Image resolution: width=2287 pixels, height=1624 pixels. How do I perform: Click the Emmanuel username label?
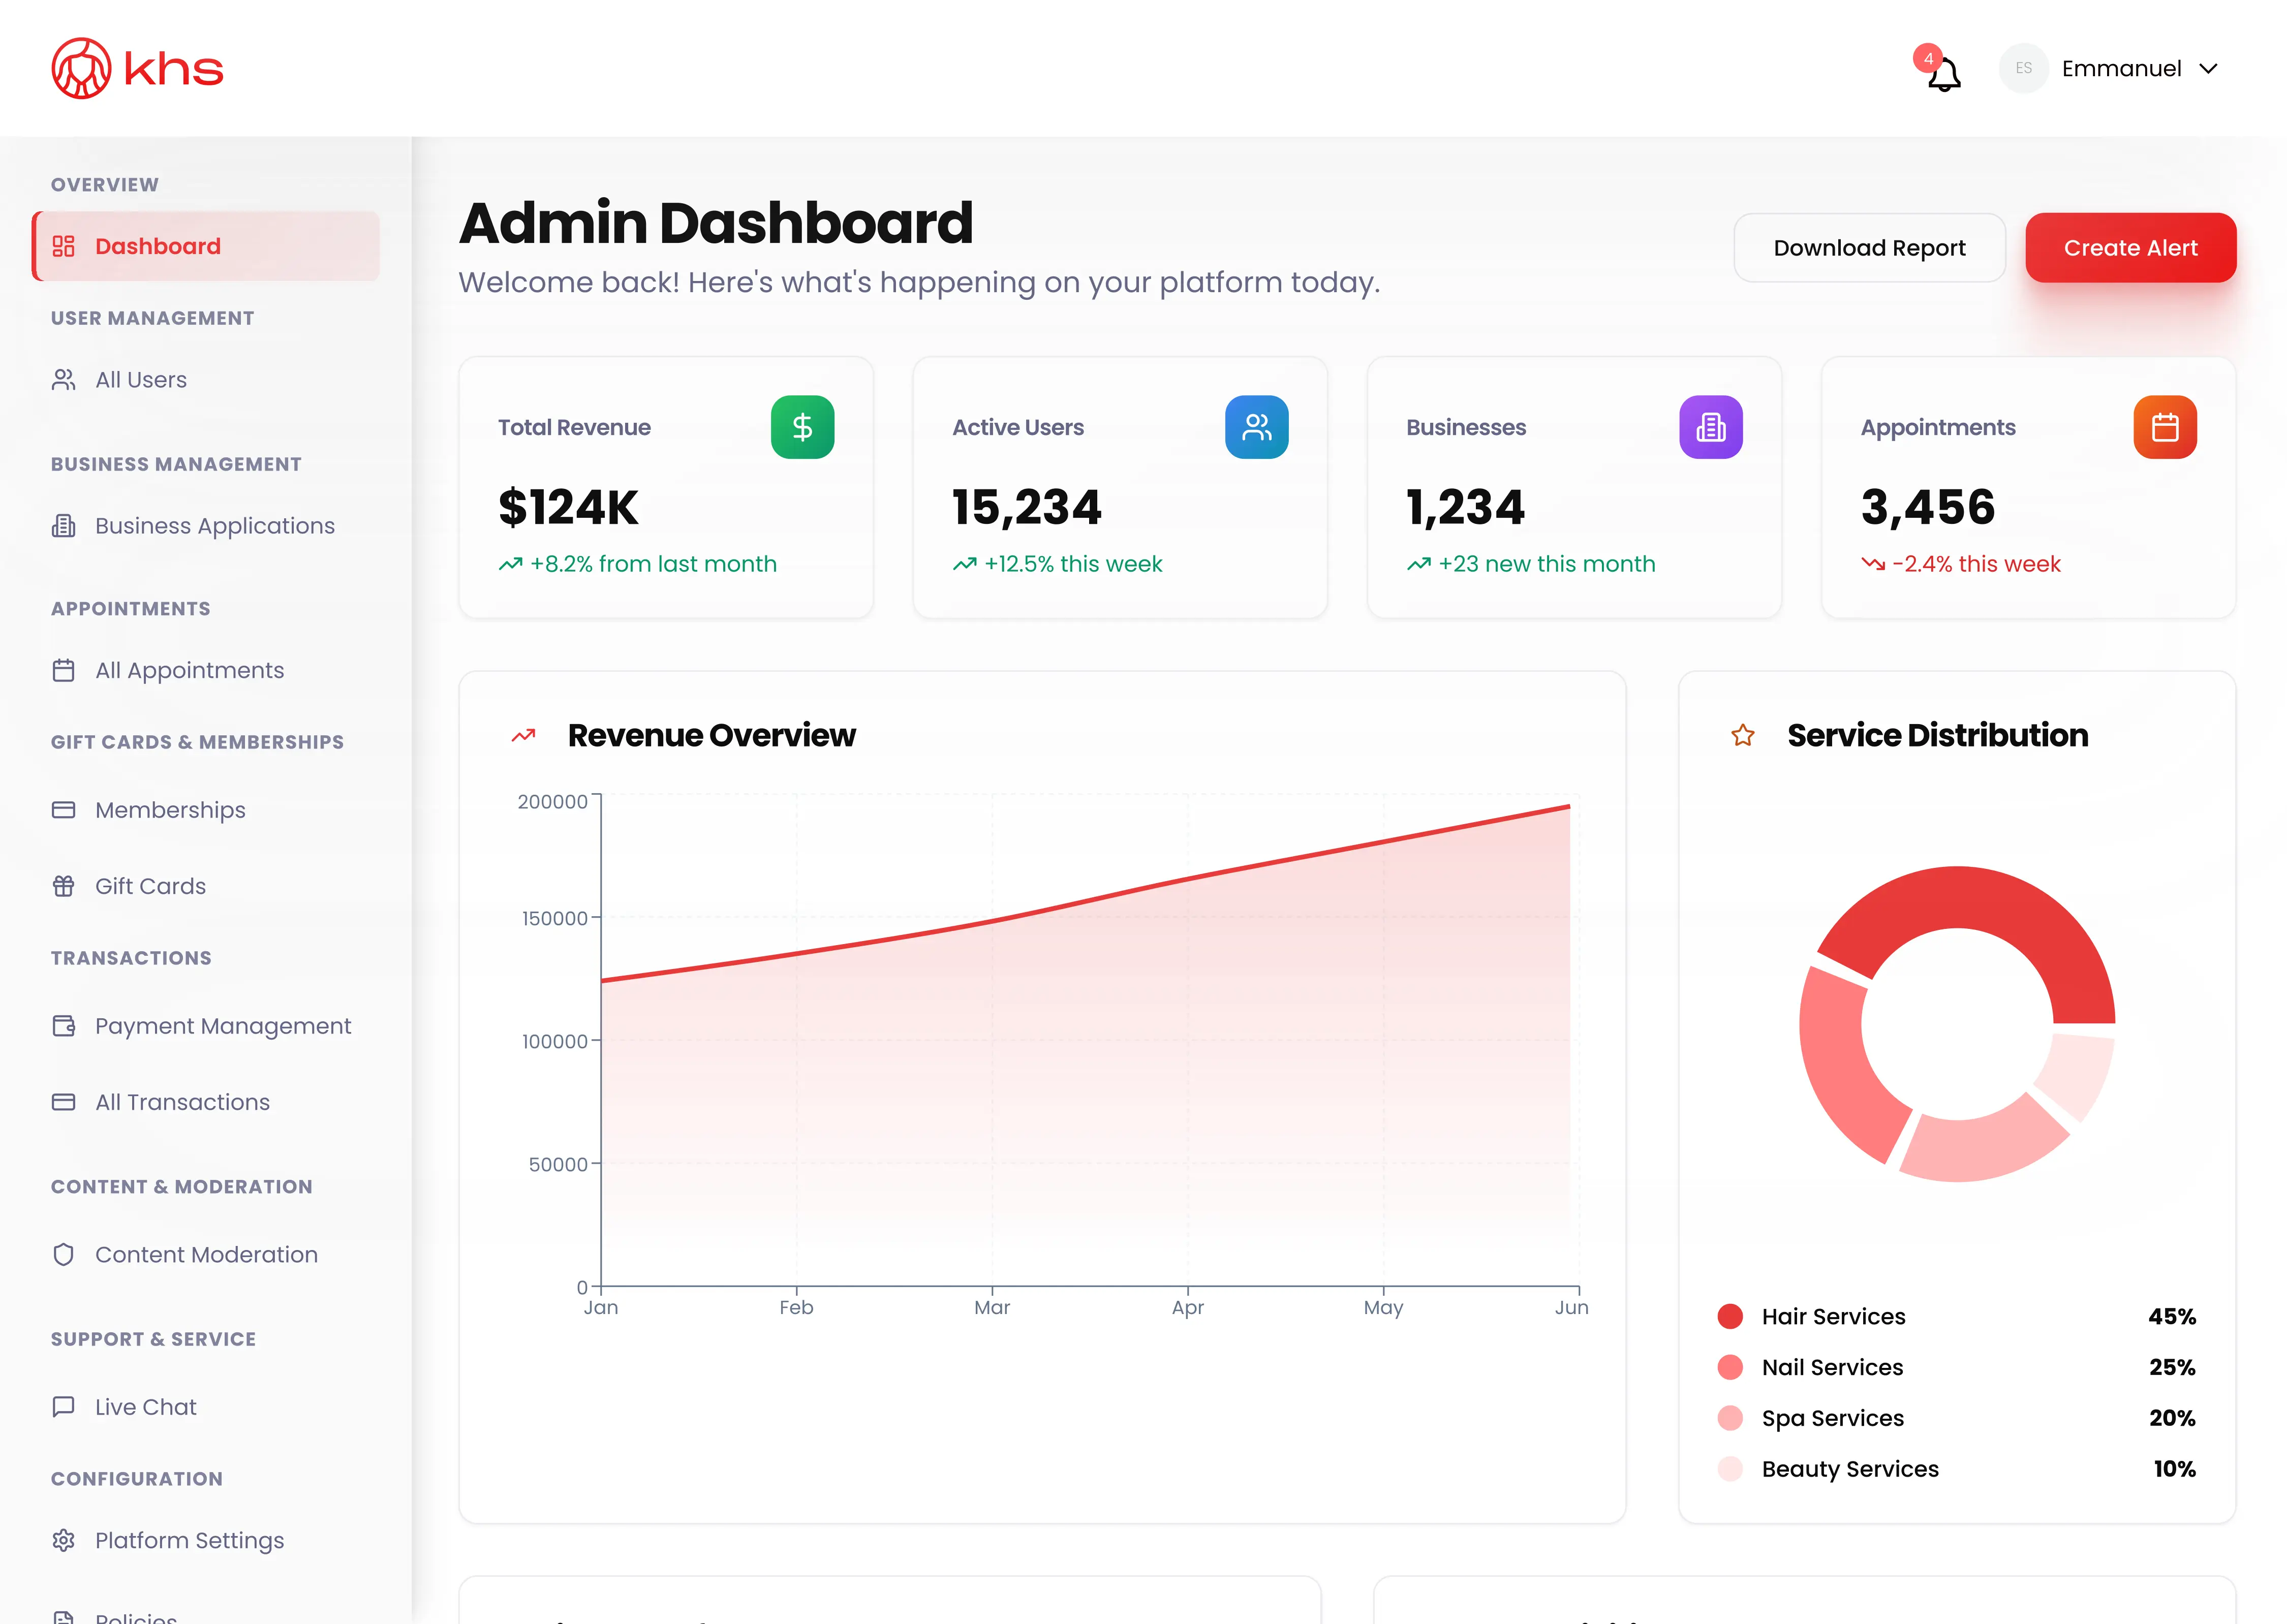2121,69
